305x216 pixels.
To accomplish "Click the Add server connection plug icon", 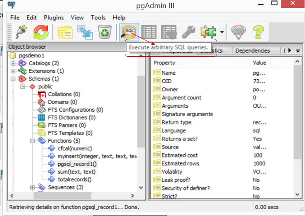I will tap(21, 32).
